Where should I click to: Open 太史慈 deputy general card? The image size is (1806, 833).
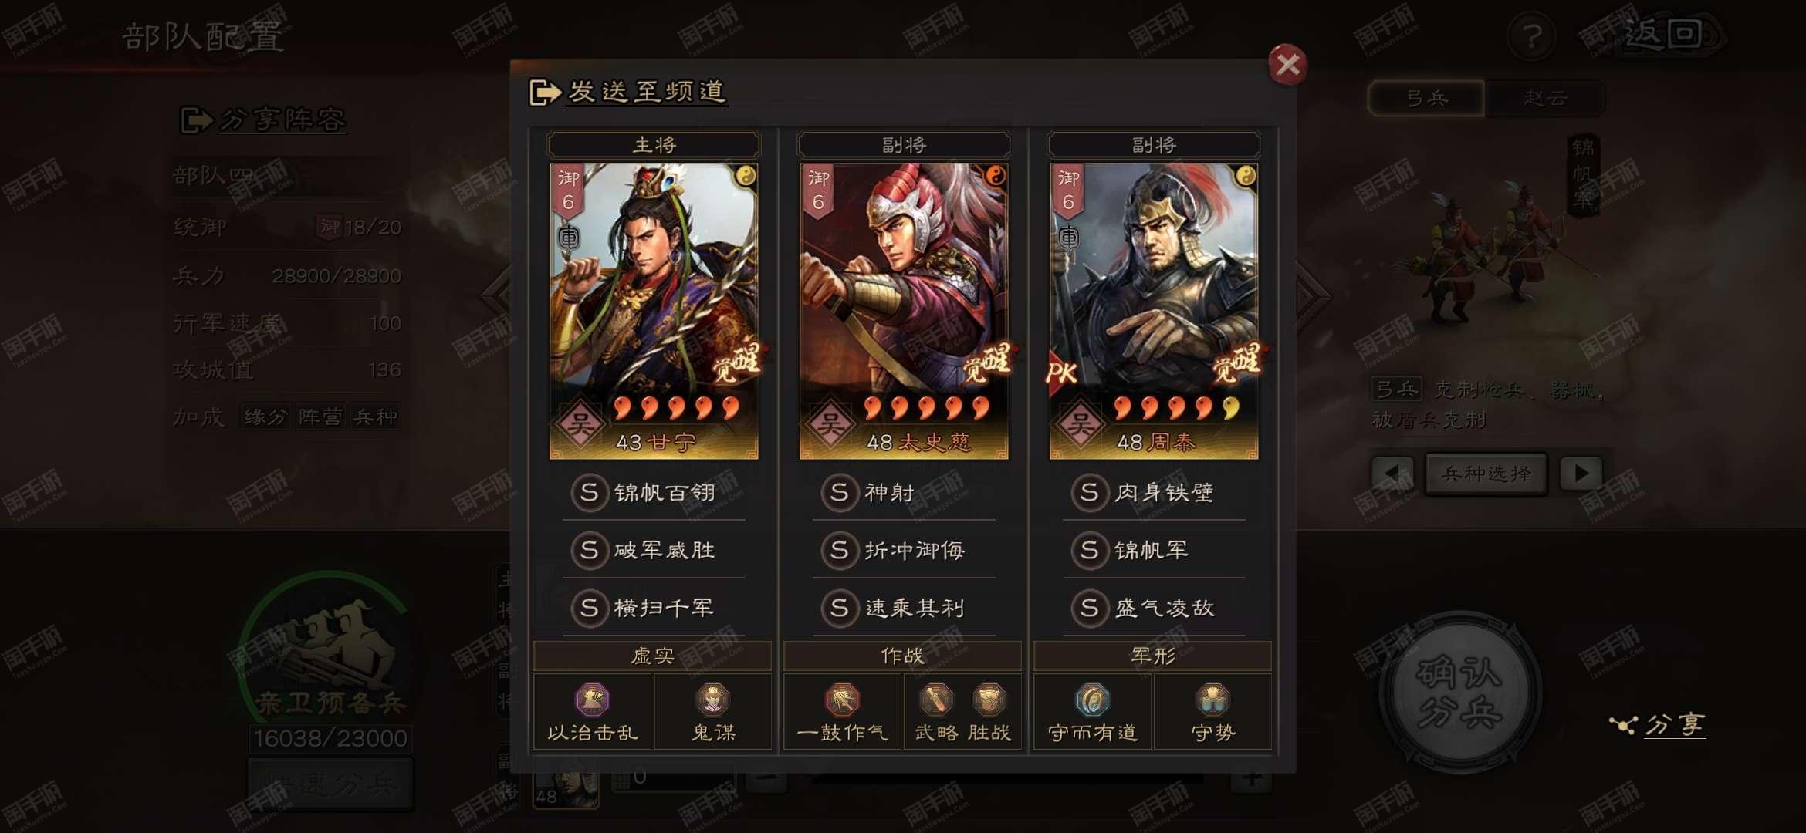coord(904,311)
